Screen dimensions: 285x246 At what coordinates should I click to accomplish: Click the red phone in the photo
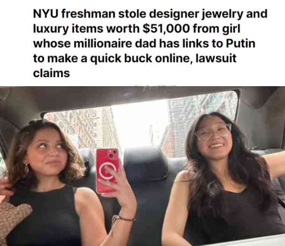coord(107,170)
